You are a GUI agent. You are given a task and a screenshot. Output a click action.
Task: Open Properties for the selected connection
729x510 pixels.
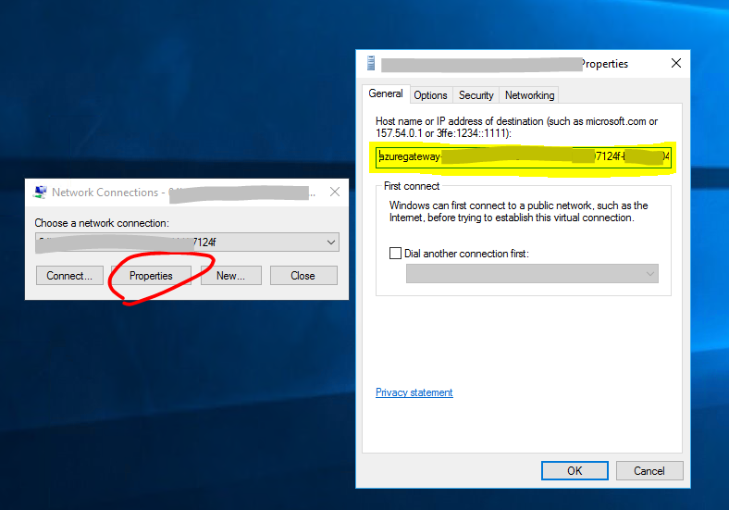click(x=151, y=276)
